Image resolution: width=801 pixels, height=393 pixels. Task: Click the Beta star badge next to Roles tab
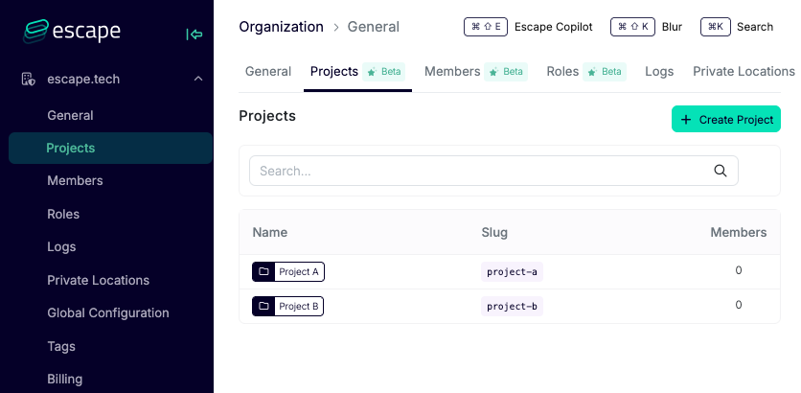point(605,72)
